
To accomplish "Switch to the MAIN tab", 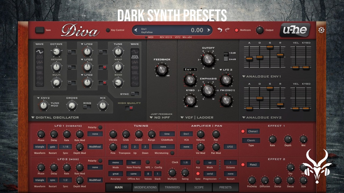I will [x=119, y=187].
